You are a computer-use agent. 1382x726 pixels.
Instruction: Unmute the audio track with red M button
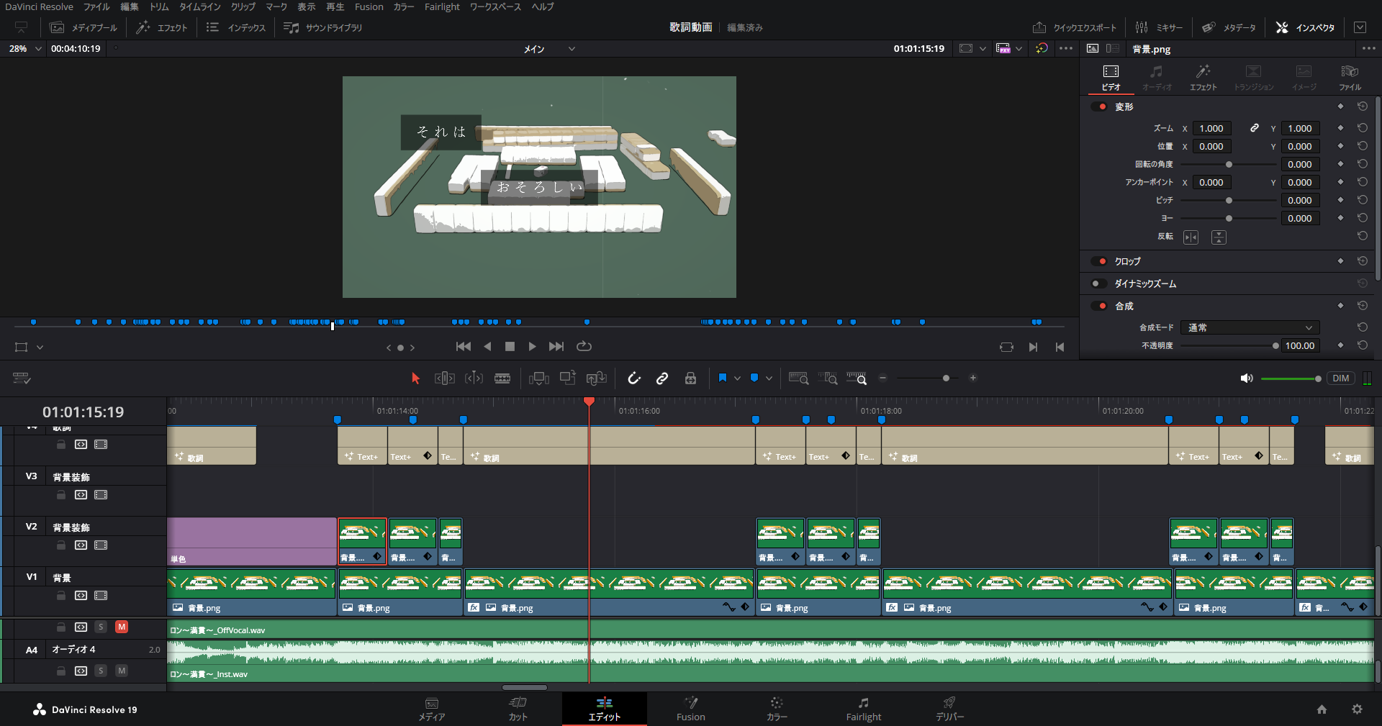pos(122,627)
